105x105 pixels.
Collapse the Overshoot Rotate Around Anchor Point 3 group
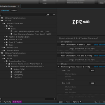7,66
